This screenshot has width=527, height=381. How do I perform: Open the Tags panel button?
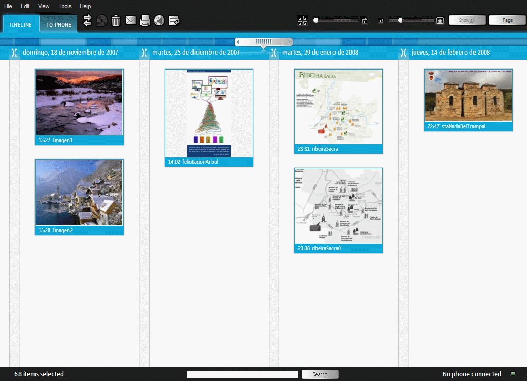click(x=507, y=20)
